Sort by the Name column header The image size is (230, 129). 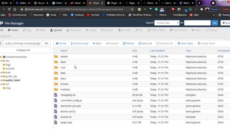pos(64,51)
